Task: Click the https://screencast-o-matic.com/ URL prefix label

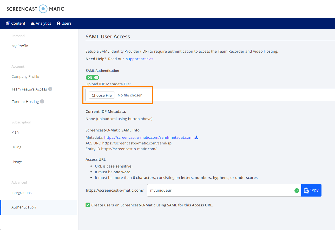Action: click(x=115, y=190)
